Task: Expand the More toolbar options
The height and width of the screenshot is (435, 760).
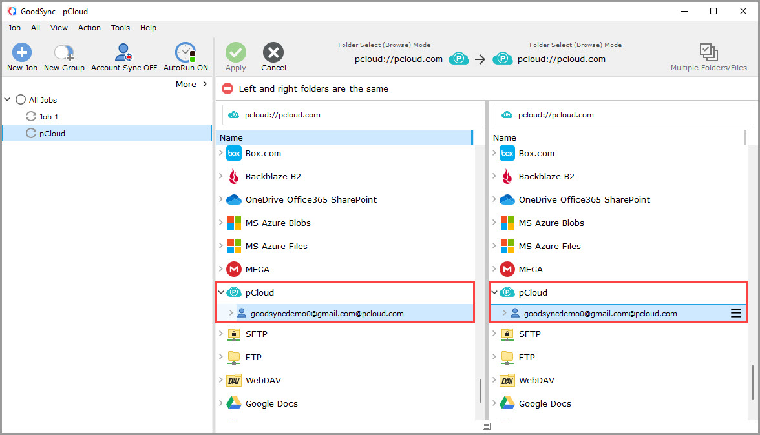Action: click(191, 84)
